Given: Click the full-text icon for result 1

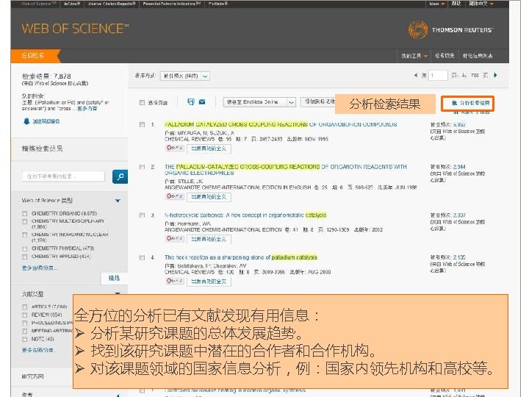Looking at the screenshot, I should pyautogui.click(x=174, y=148).
